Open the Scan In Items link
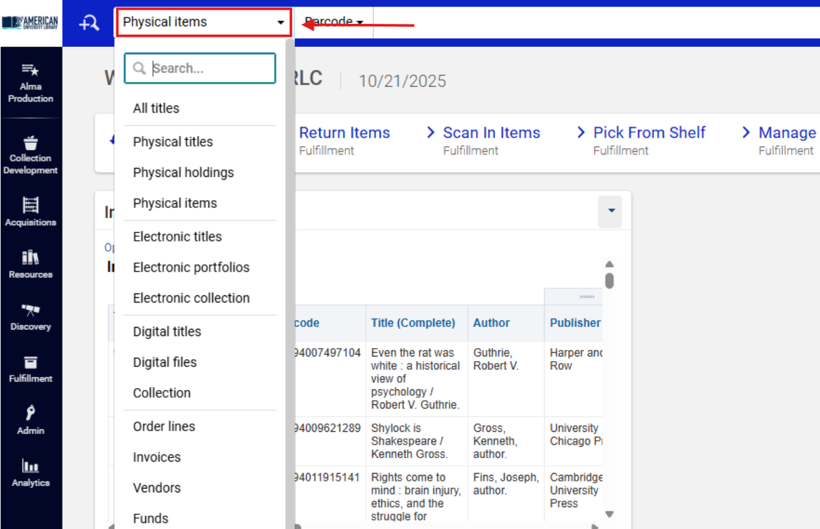 (x=491, y=133)
